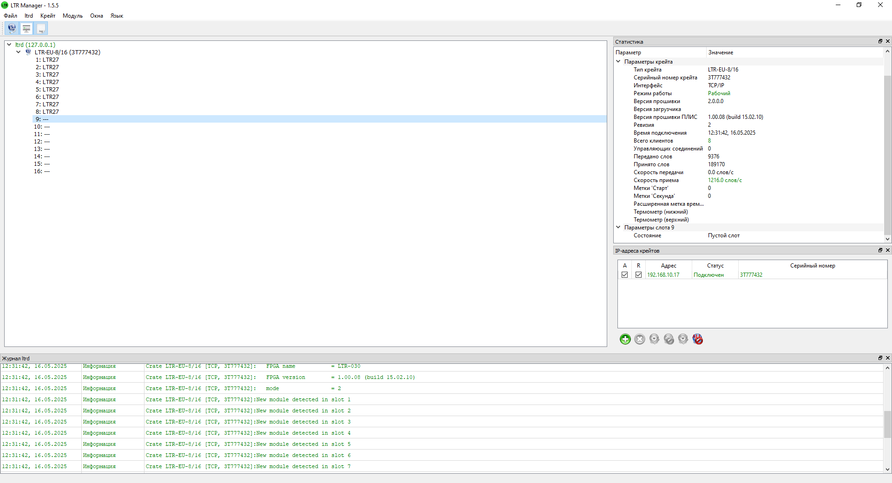
Task: Open the Модуль menu
Action: (72, 16)
